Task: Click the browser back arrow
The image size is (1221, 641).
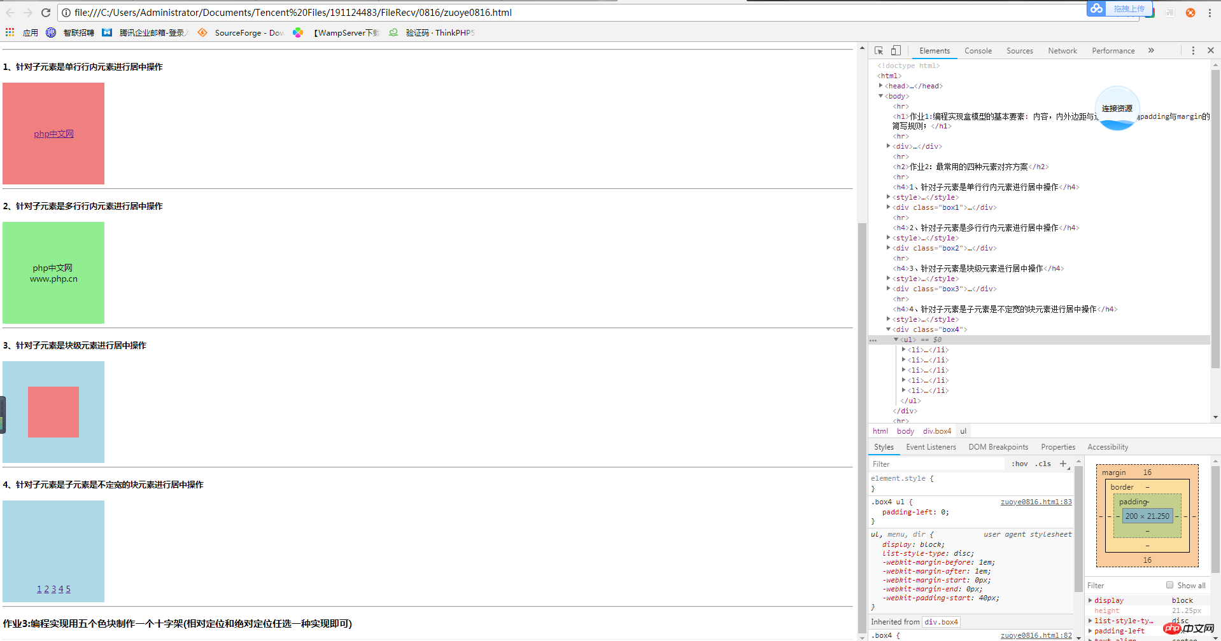Action: coord(10,13)
